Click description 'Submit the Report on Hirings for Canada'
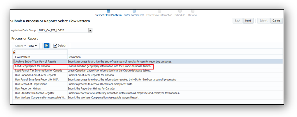 click(x=91, y=89)
